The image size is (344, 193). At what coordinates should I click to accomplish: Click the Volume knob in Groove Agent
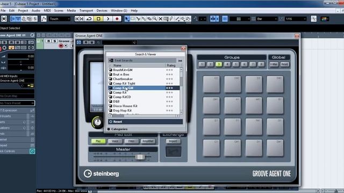pos(98,122)
